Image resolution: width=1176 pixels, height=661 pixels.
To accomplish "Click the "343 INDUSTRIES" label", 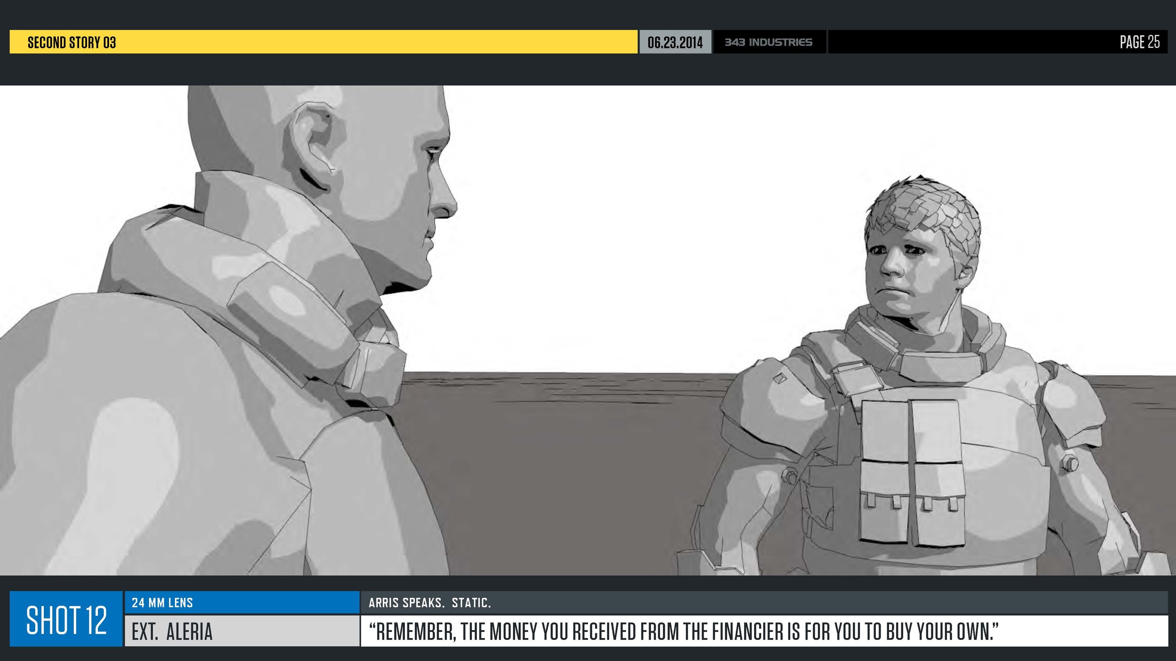I will 768,42.
